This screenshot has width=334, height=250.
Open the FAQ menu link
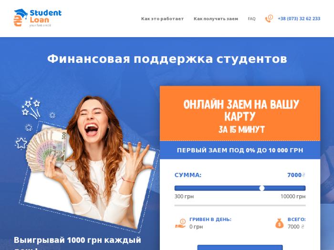251,19
